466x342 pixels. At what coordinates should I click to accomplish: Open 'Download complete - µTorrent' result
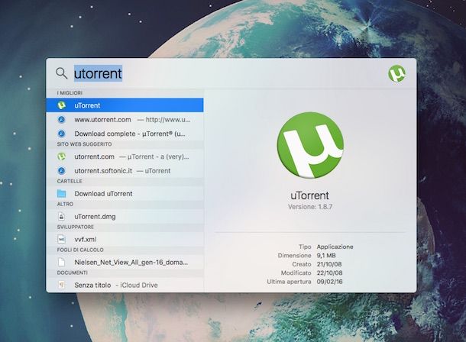click(x=125, y=134)
